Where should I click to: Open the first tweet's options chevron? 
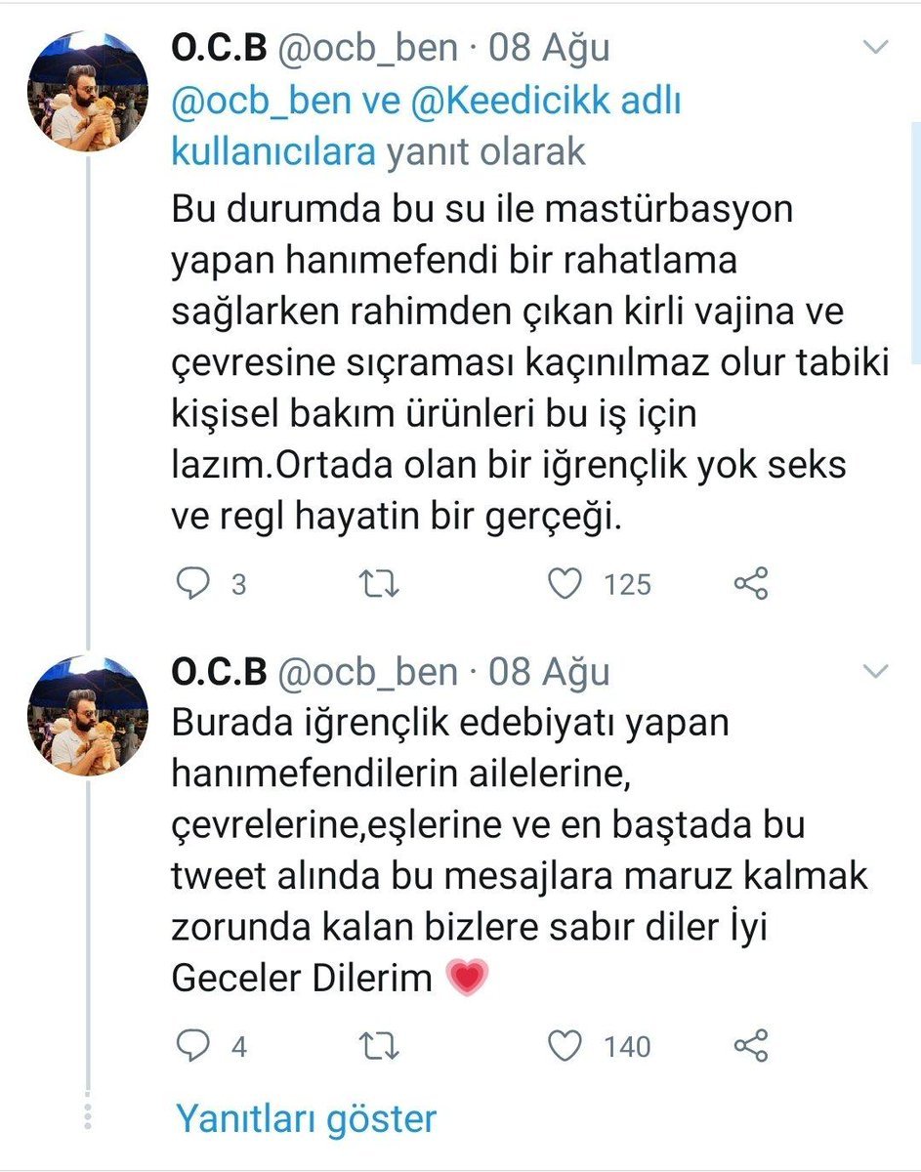tap(876, 47)
